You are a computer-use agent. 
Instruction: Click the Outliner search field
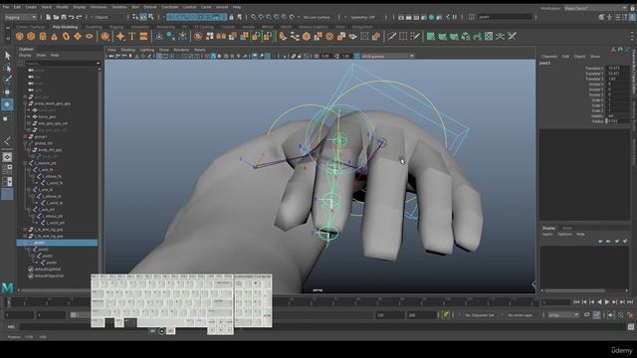pos(62,64)
